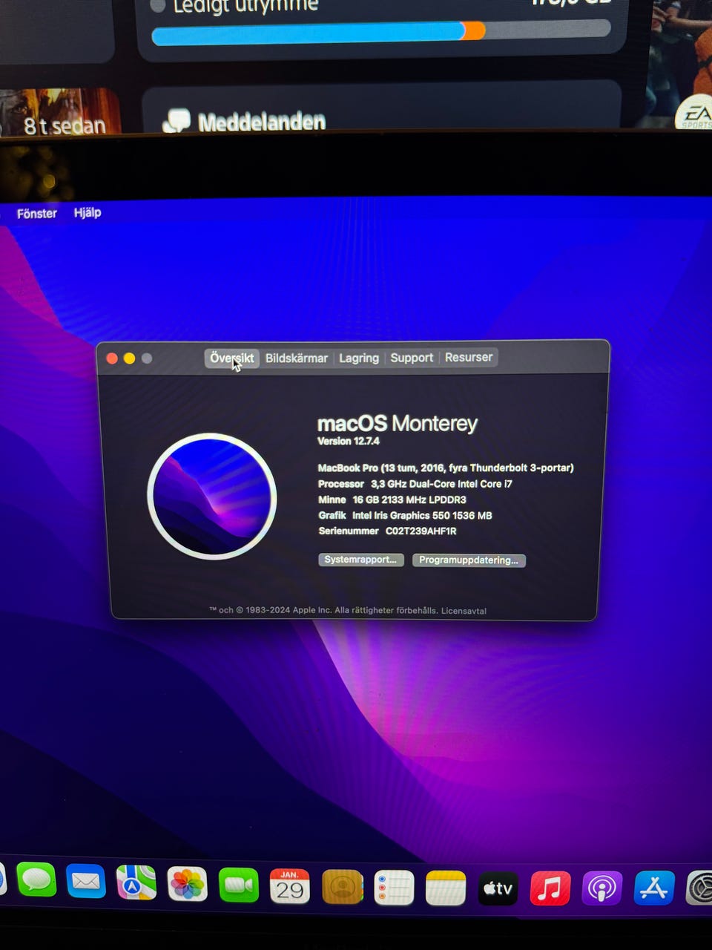Open the App Store

[653, 888]
